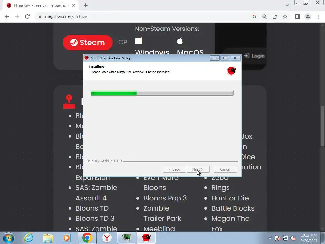Image resolution: width=325 pixels, height=244 pixels.
Task: Click the address bar with ninjakiwi.com/archive
Action: click(143, 17)
